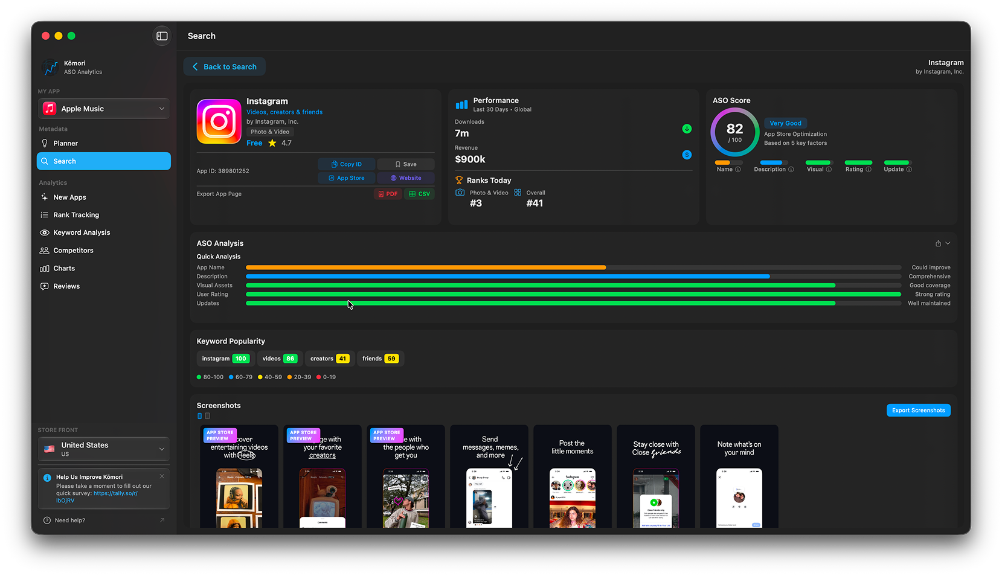The width and height of the screenshot is (1002, 576).
Task: Switch screenshots to iPad view
Action: [207, 416]
